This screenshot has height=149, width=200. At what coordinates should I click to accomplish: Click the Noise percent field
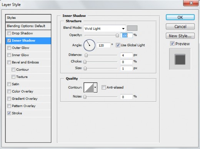pyautogui.click(x=126, y=97)
